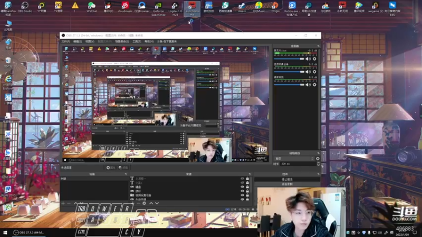Open the Origin desktop icon
Image resolution: width=422 pixels, height=237 pixels.
(275, 7)
